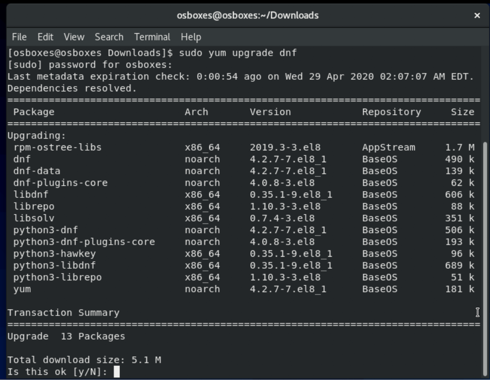
Task: Click the "sudo yum upgrade dnf" command text
Action: pyautogui.click(x=238, y=53)
